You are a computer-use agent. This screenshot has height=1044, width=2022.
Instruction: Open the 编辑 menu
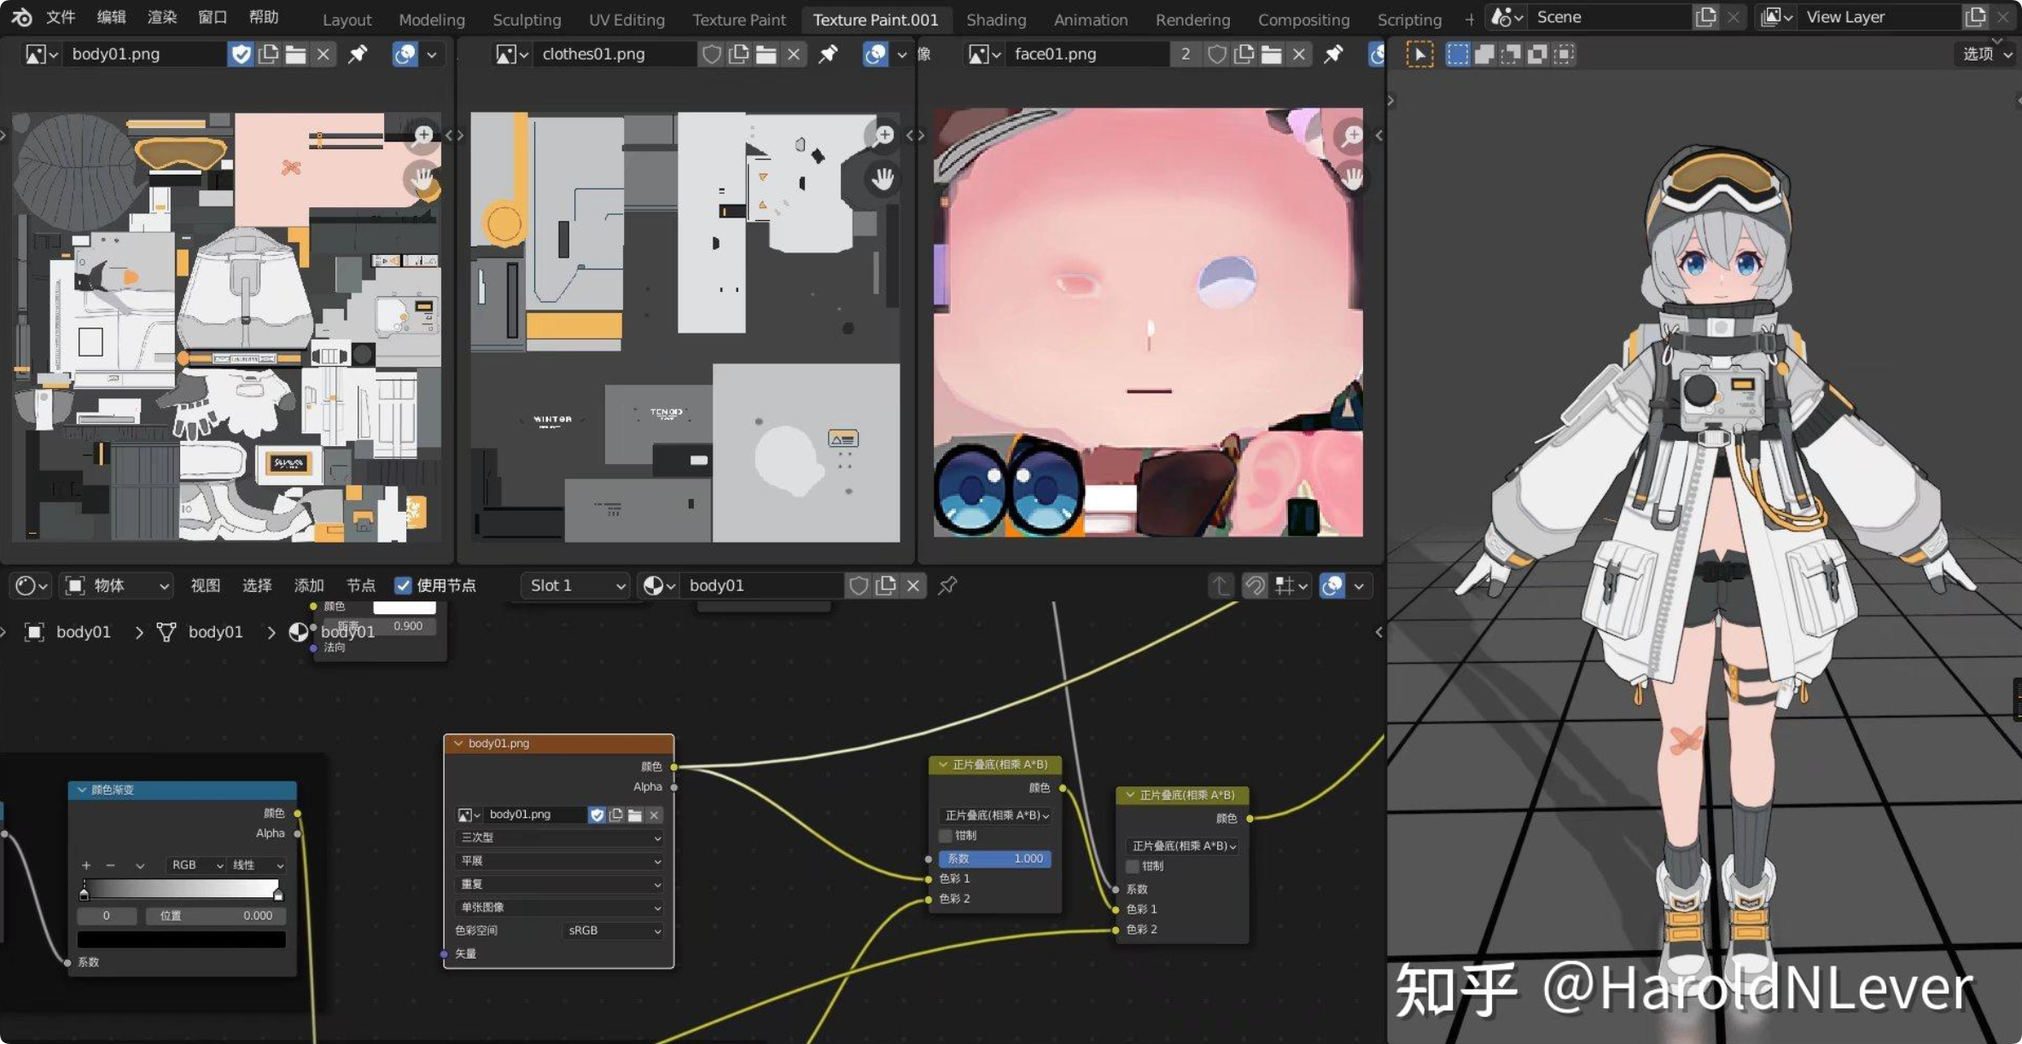tap(111, 17)
